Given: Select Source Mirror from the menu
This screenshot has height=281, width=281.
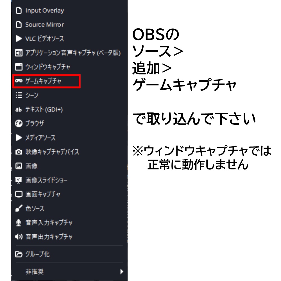Looking at the screenshot, I should (x=44, y=24).
